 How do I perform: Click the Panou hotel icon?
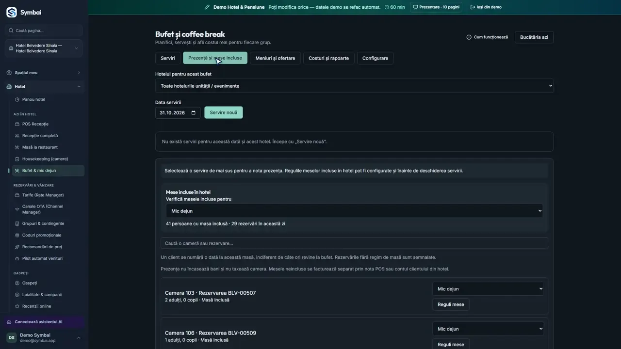tap(17, 99)
